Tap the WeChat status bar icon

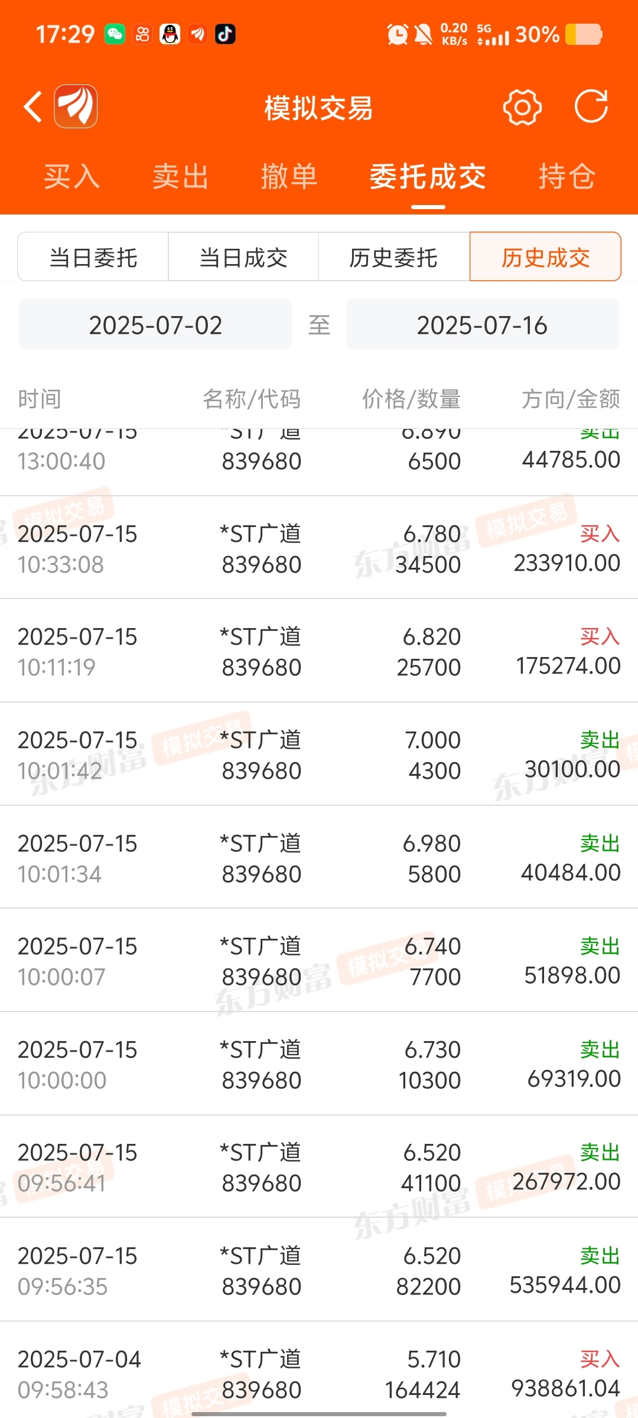click(x=115, y=34)
